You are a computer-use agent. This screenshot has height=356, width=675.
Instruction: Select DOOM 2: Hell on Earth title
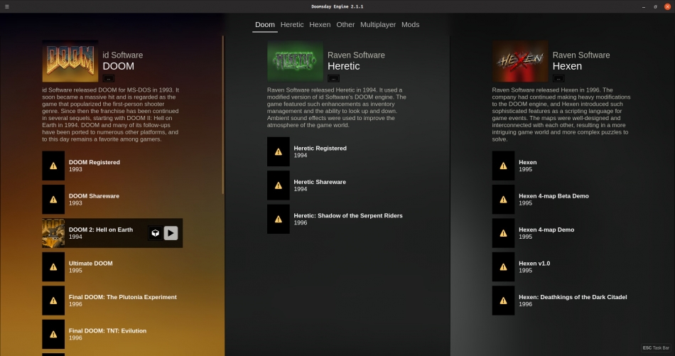coord(101,230)
